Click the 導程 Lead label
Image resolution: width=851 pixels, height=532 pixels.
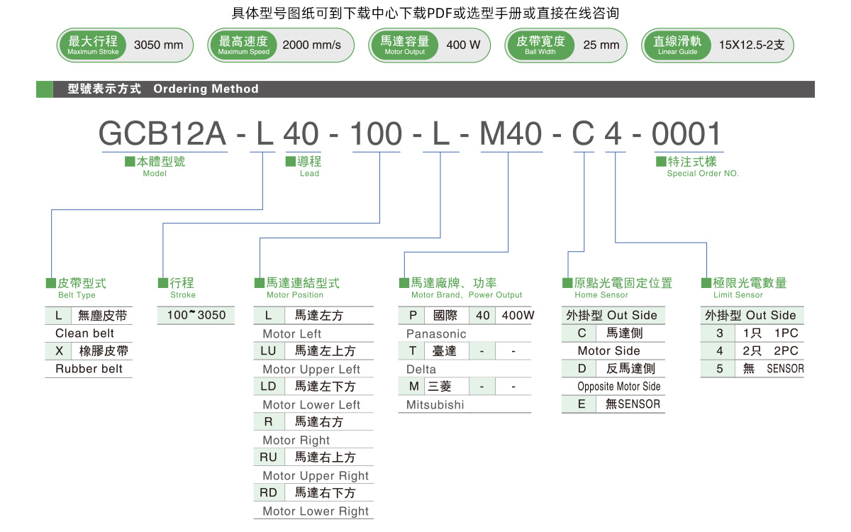click(x=304, y=166)
